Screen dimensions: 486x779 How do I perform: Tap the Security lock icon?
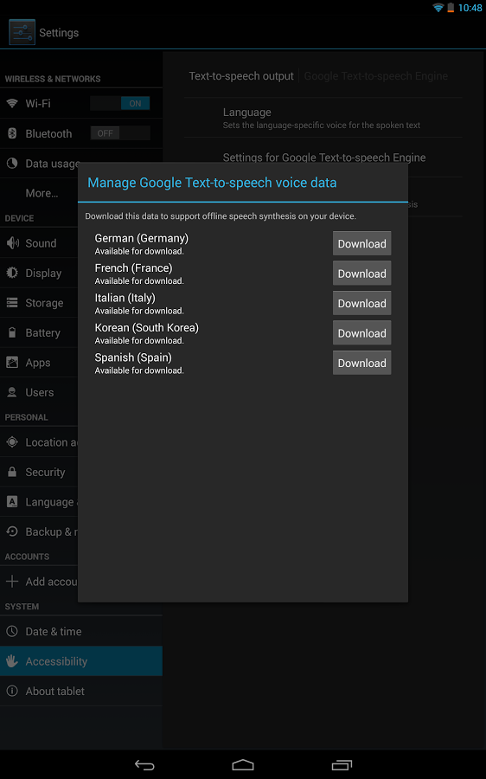coord(12,472)
